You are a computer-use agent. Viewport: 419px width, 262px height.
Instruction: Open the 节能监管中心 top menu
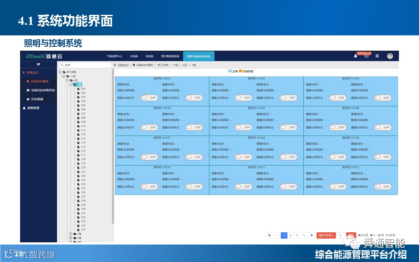[114, 56]
